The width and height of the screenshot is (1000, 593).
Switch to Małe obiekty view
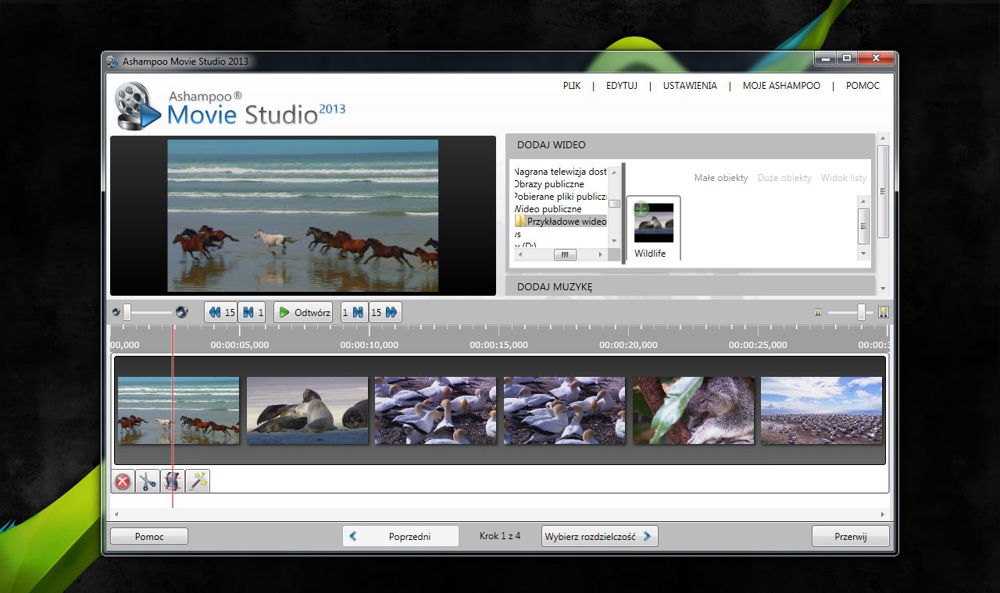[x=720, y=178]
